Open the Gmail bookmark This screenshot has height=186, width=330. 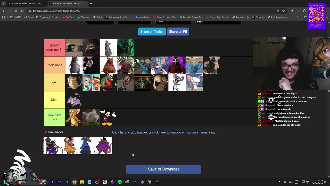click(x=29, y=17)
